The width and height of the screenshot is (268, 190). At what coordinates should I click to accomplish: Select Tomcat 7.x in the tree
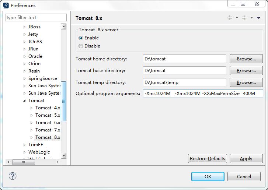[48, 130]
